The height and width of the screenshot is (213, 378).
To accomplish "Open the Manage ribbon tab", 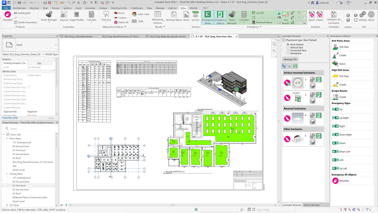I will pyautogui.click(x=160, y=8).
